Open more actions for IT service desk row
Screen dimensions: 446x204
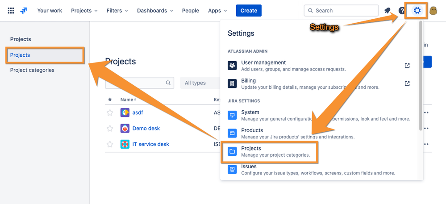[x=426, y=144]
